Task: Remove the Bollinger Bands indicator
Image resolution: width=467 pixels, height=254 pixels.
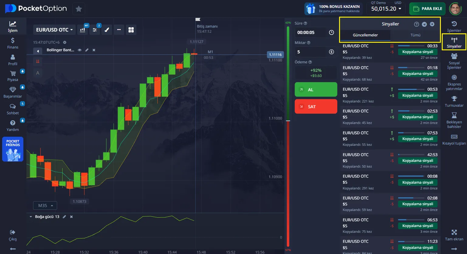Action: coord(94,50)
